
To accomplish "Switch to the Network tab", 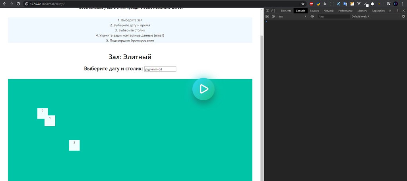I will click(329, 11).
